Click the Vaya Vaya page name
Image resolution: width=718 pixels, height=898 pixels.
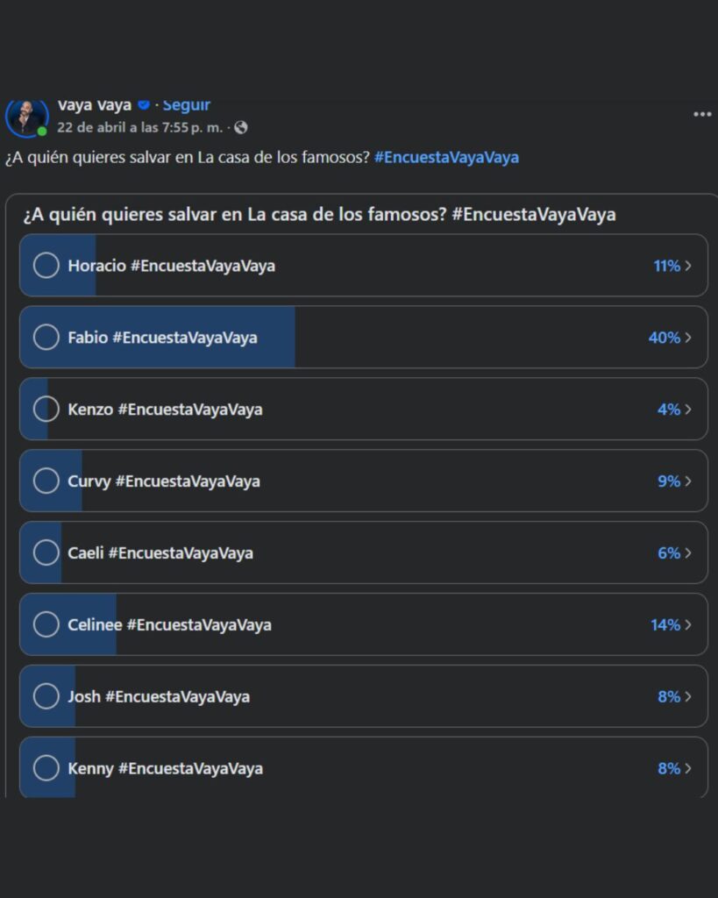tap(95, 104)
